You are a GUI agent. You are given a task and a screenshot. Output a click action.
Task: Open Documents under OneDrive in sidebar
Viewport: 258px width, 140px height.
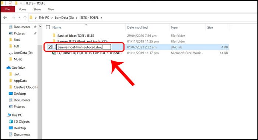[x=22, y=100]
